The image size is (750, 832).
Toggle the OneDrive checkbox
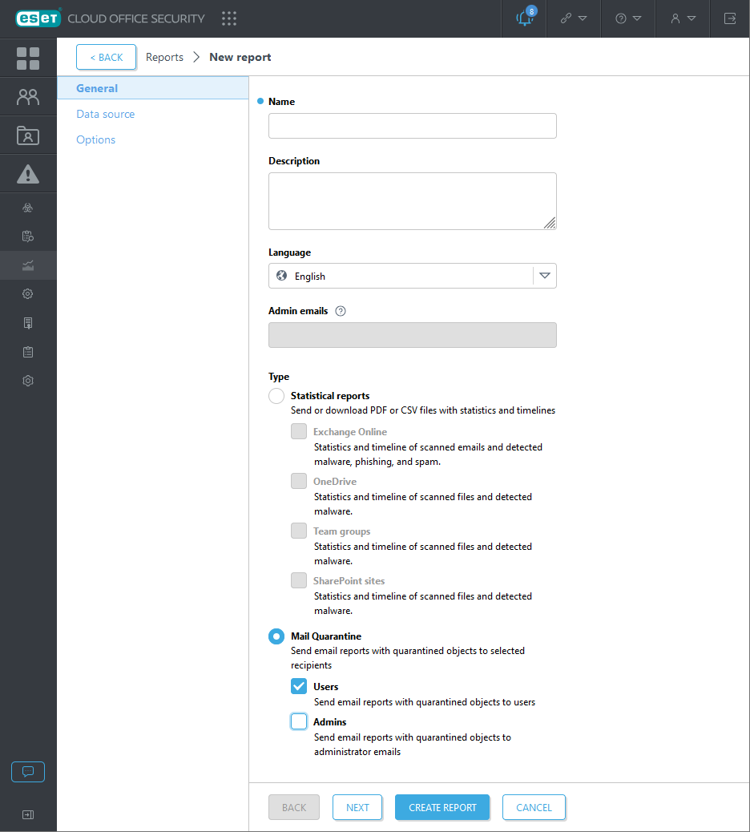[299, 481]
